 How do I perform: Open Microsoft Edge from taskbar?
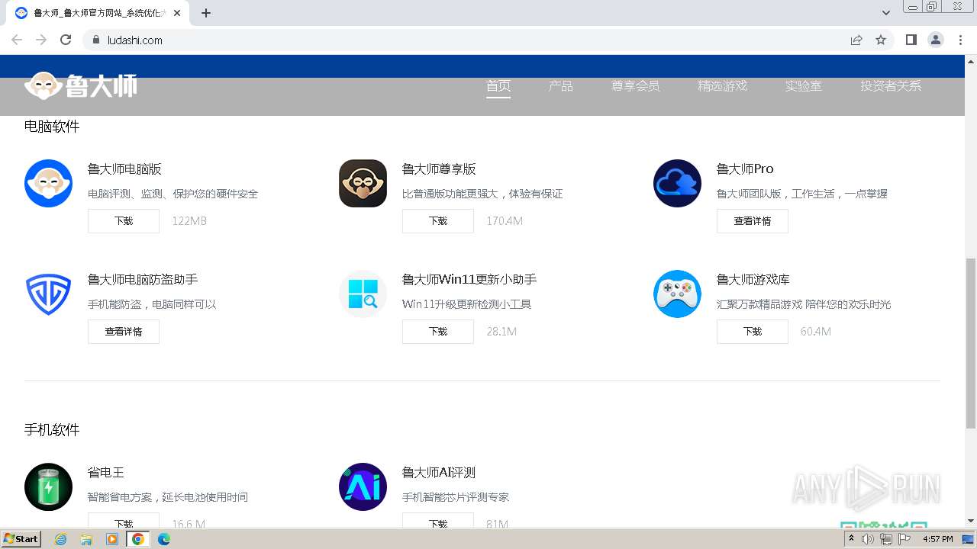coord(164,539)
